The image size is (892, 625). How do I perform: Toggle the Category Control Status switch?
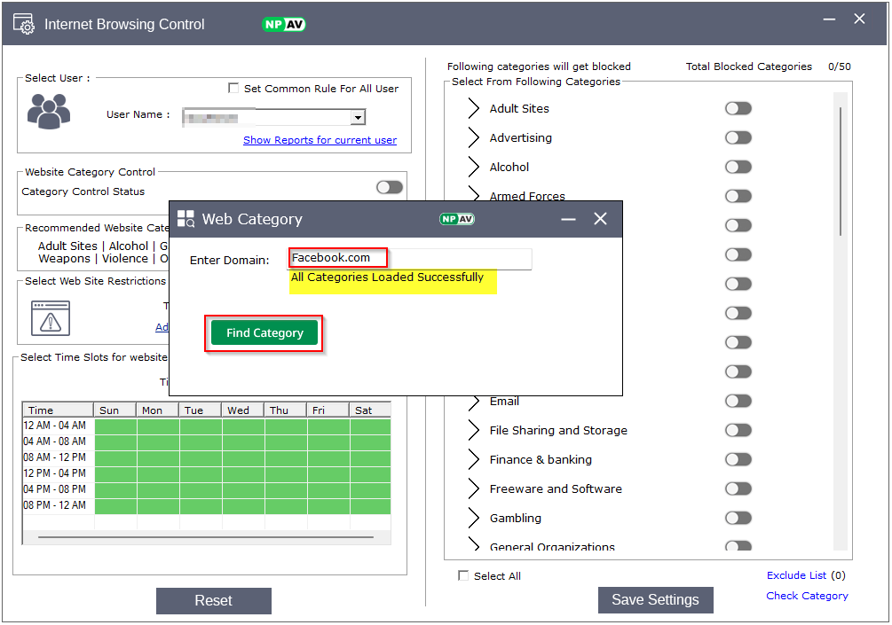tap(389, 187)
